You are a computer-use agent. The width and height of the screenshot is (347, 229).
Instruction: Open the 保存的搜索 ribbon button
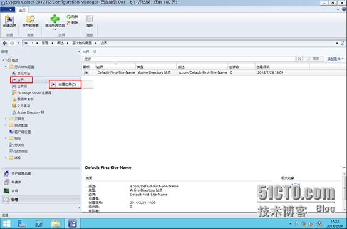[31, 22]
